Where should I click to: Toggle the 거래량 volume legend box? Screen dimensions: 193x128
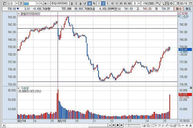[19, 88]
